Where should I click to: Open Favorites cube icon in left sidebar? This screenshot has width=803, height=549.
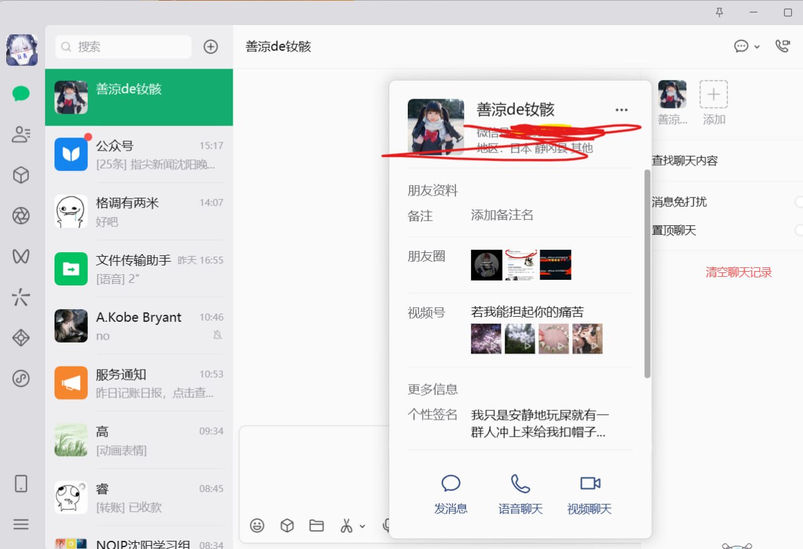click(x=21, y=175)
